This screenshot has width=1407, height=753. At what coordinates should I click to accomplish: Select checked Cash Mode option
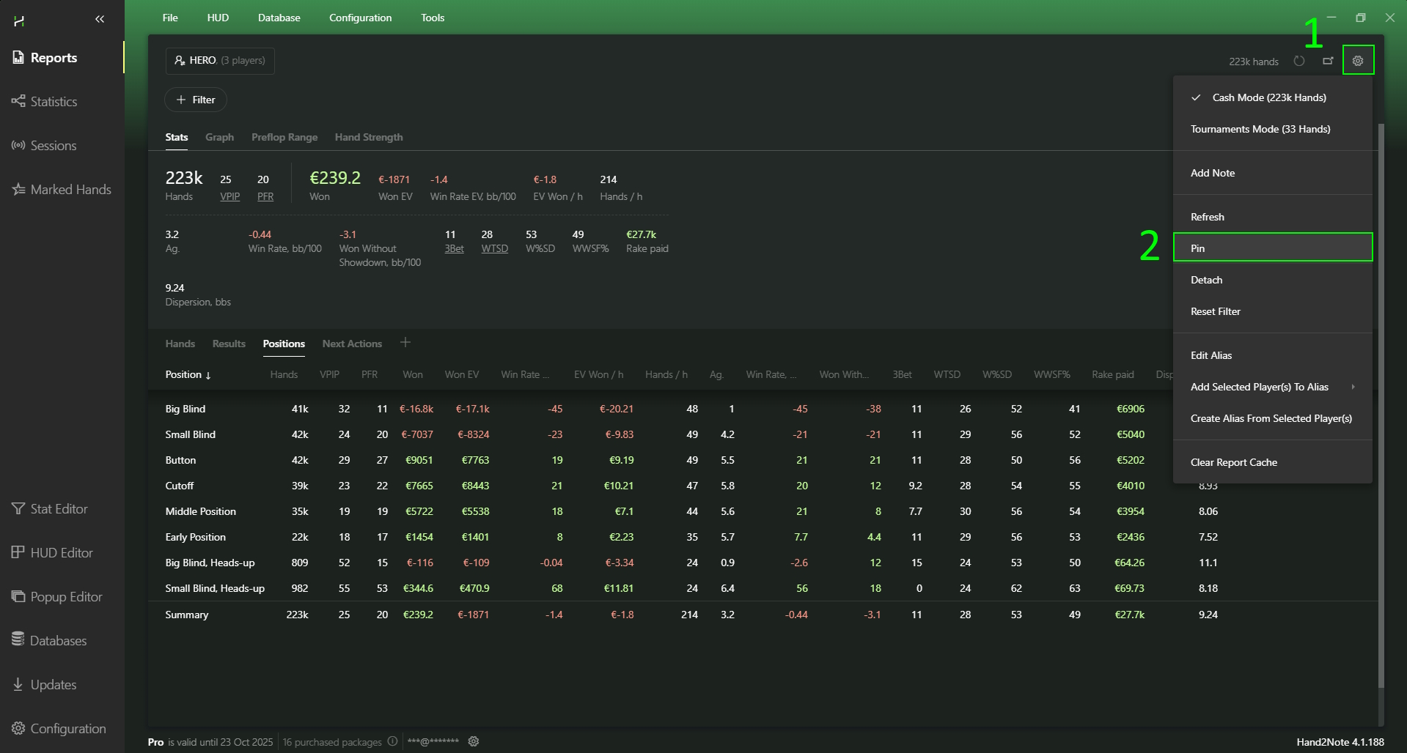pyautogui.click(x=1268, y=97)
